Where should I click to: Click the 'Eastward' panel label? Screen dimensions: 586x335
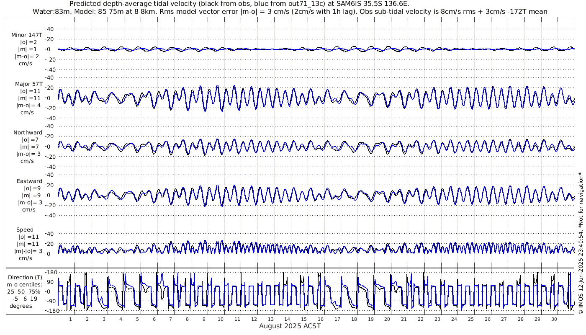(29, 181)
